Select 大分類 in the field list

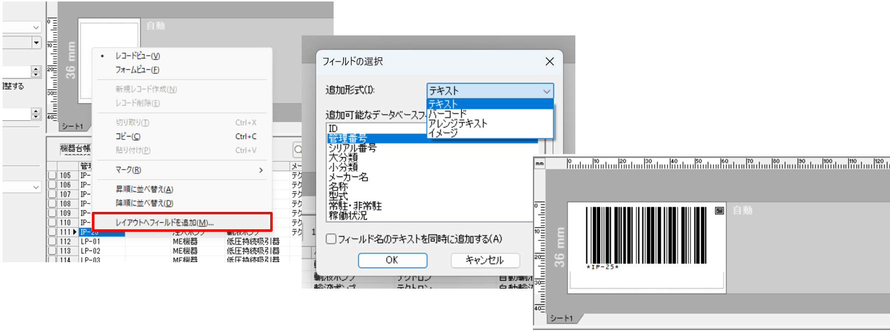[343, 158]
